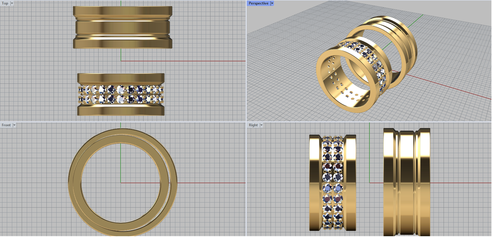Click the green axis line in Right viewport

[x=369, y=154]
